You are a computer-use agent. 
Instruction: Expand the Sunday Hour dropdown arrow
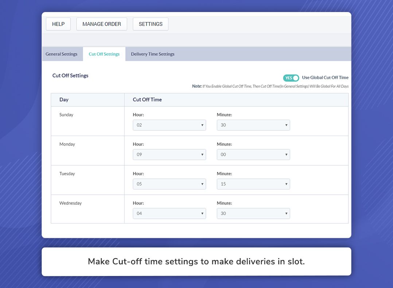[x=202, y=125]
